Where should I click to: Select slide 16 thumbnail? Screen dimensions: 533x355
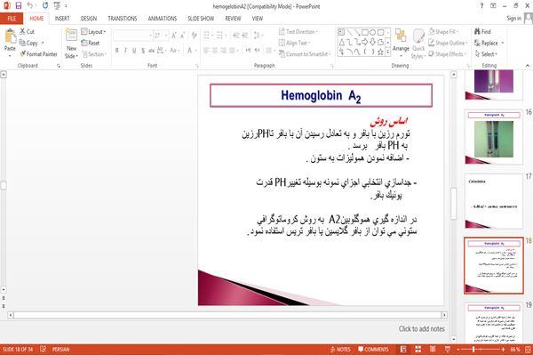pos(494,138)
